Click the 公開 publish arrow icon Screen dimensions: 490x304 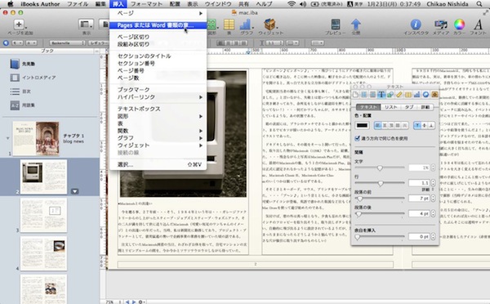click(x=355, y=25)
